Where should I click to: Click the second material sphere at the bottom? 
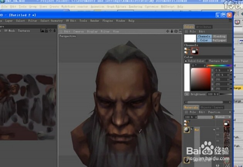187,160
